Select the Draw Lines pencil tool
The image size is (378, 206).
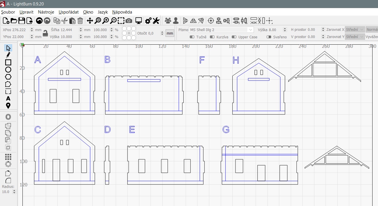[8, 55]
